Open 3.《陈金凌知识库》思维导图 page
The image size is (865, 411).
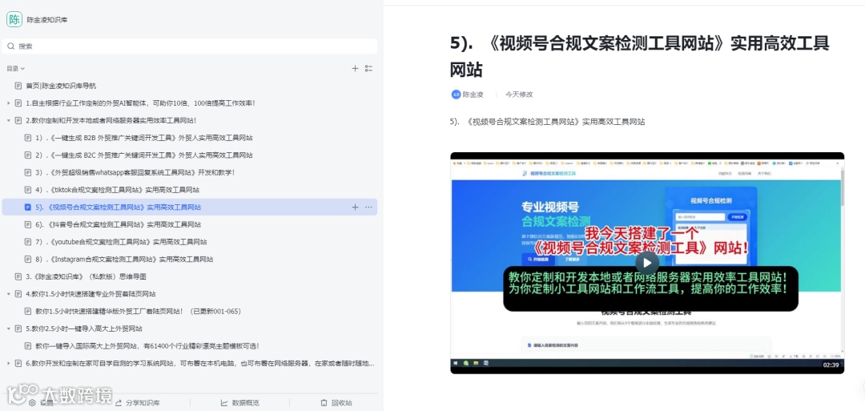(86, 276)
